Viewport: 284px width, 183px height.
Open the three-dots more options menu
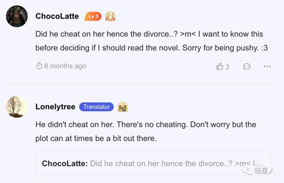click(x=267, y=66)
